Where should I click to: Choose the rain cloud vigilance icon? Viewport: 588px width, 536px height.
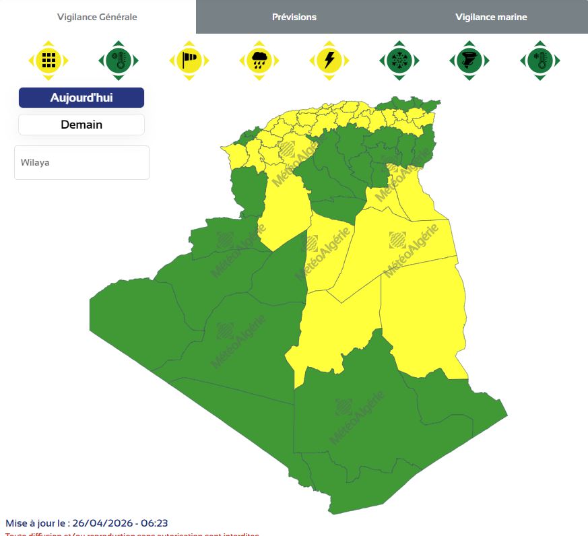pyautogui.click(x=259, y=61)
